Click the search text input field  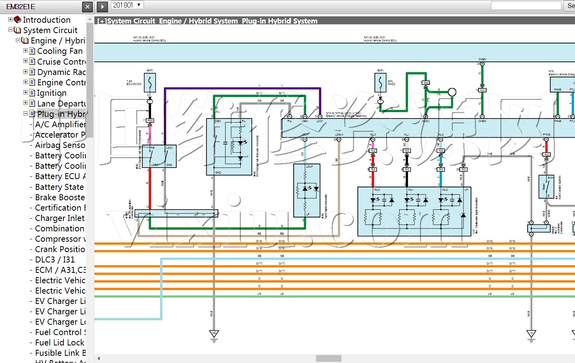[526, 6]
